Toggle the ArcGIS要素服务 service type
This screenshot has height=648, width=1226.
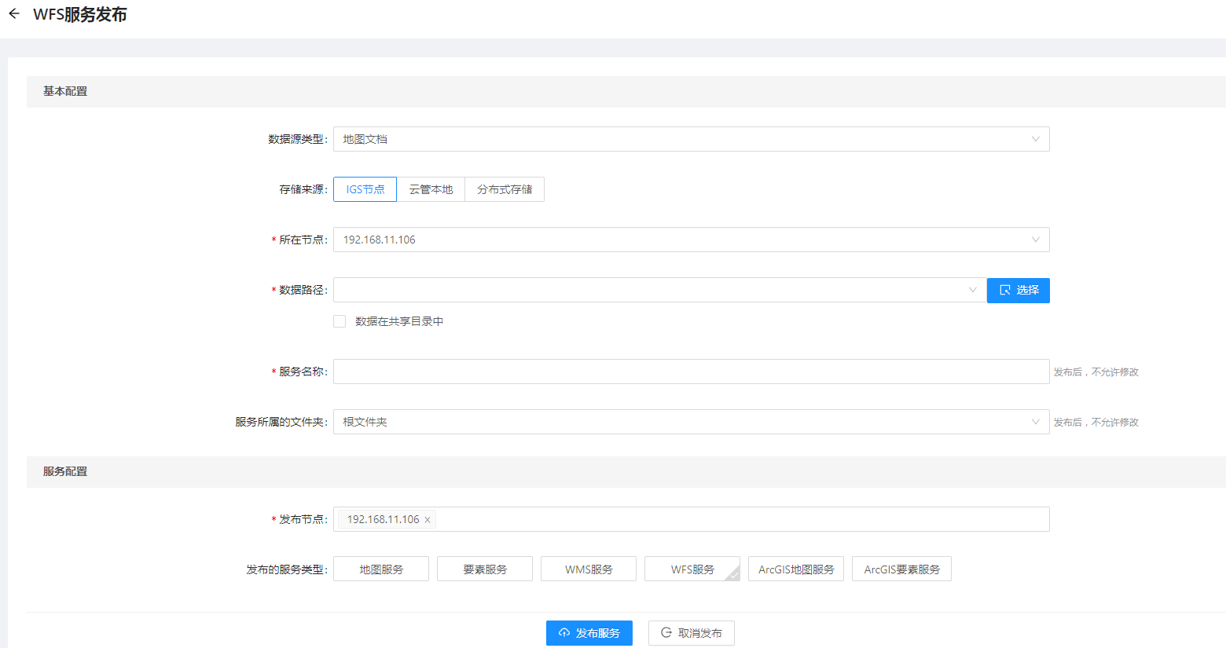click(x=901, y=569)
